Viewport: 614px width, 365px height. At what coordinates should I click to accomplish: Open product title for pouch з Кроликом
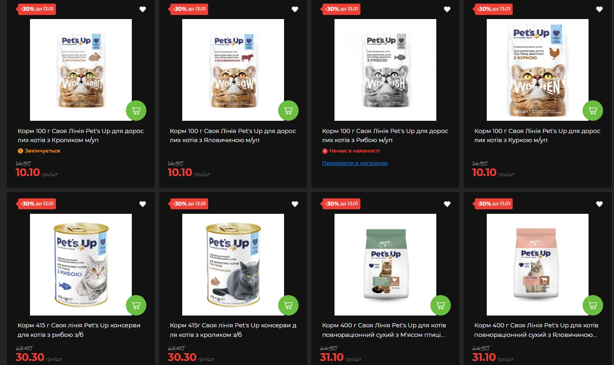tap(81, 135)
